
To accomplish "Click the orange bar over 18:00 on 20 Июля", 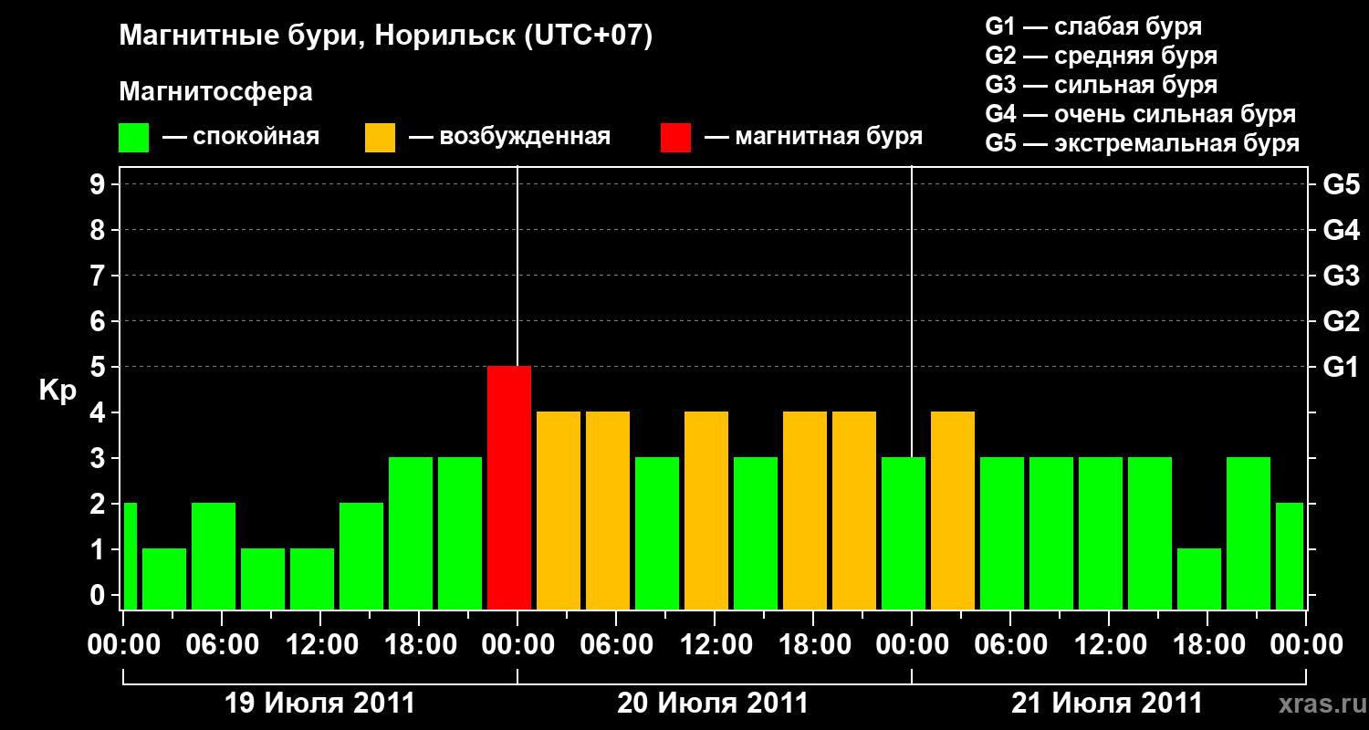I will (805, 510).
